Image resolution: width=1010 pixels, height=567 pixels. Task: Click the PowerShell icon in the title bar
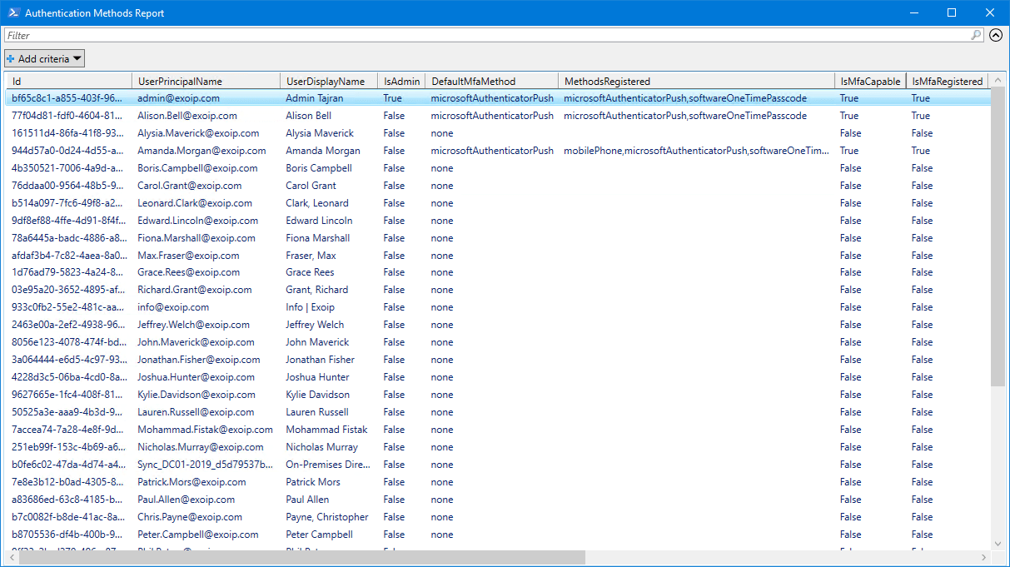tap(12, 12)
